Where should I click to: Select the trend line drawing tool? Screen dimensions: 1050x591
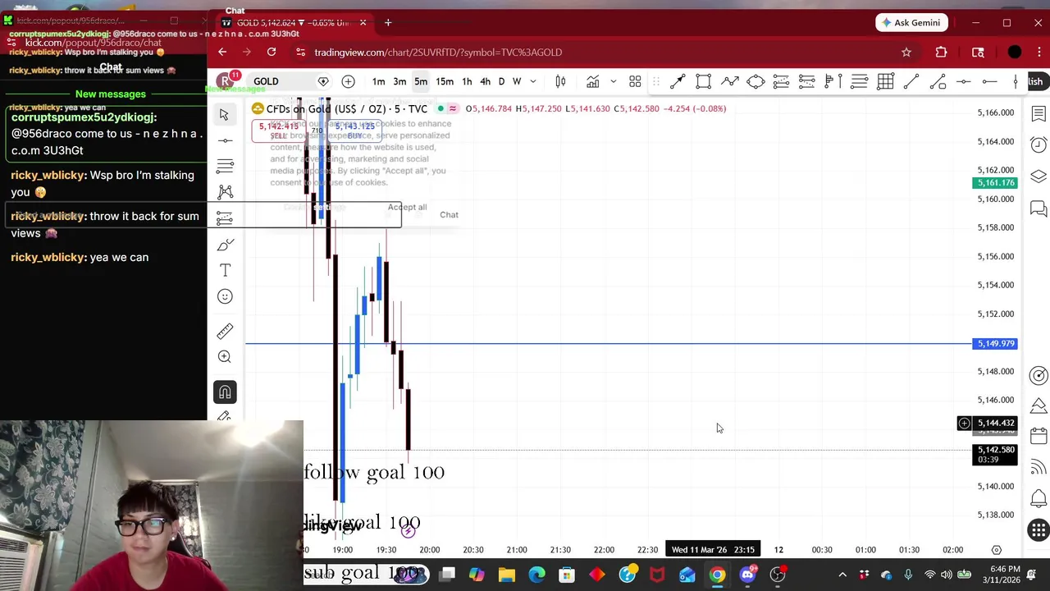point(225,140)
